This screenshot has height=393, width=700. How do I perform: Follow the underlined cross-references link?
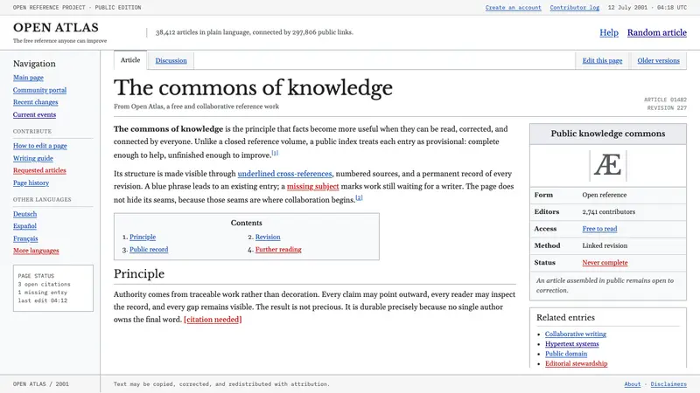tap(284, 174)
